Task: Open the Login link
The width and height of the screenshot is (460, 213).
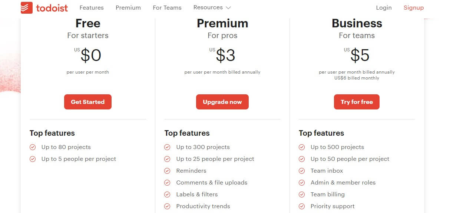Action: [x=384, y=8]
